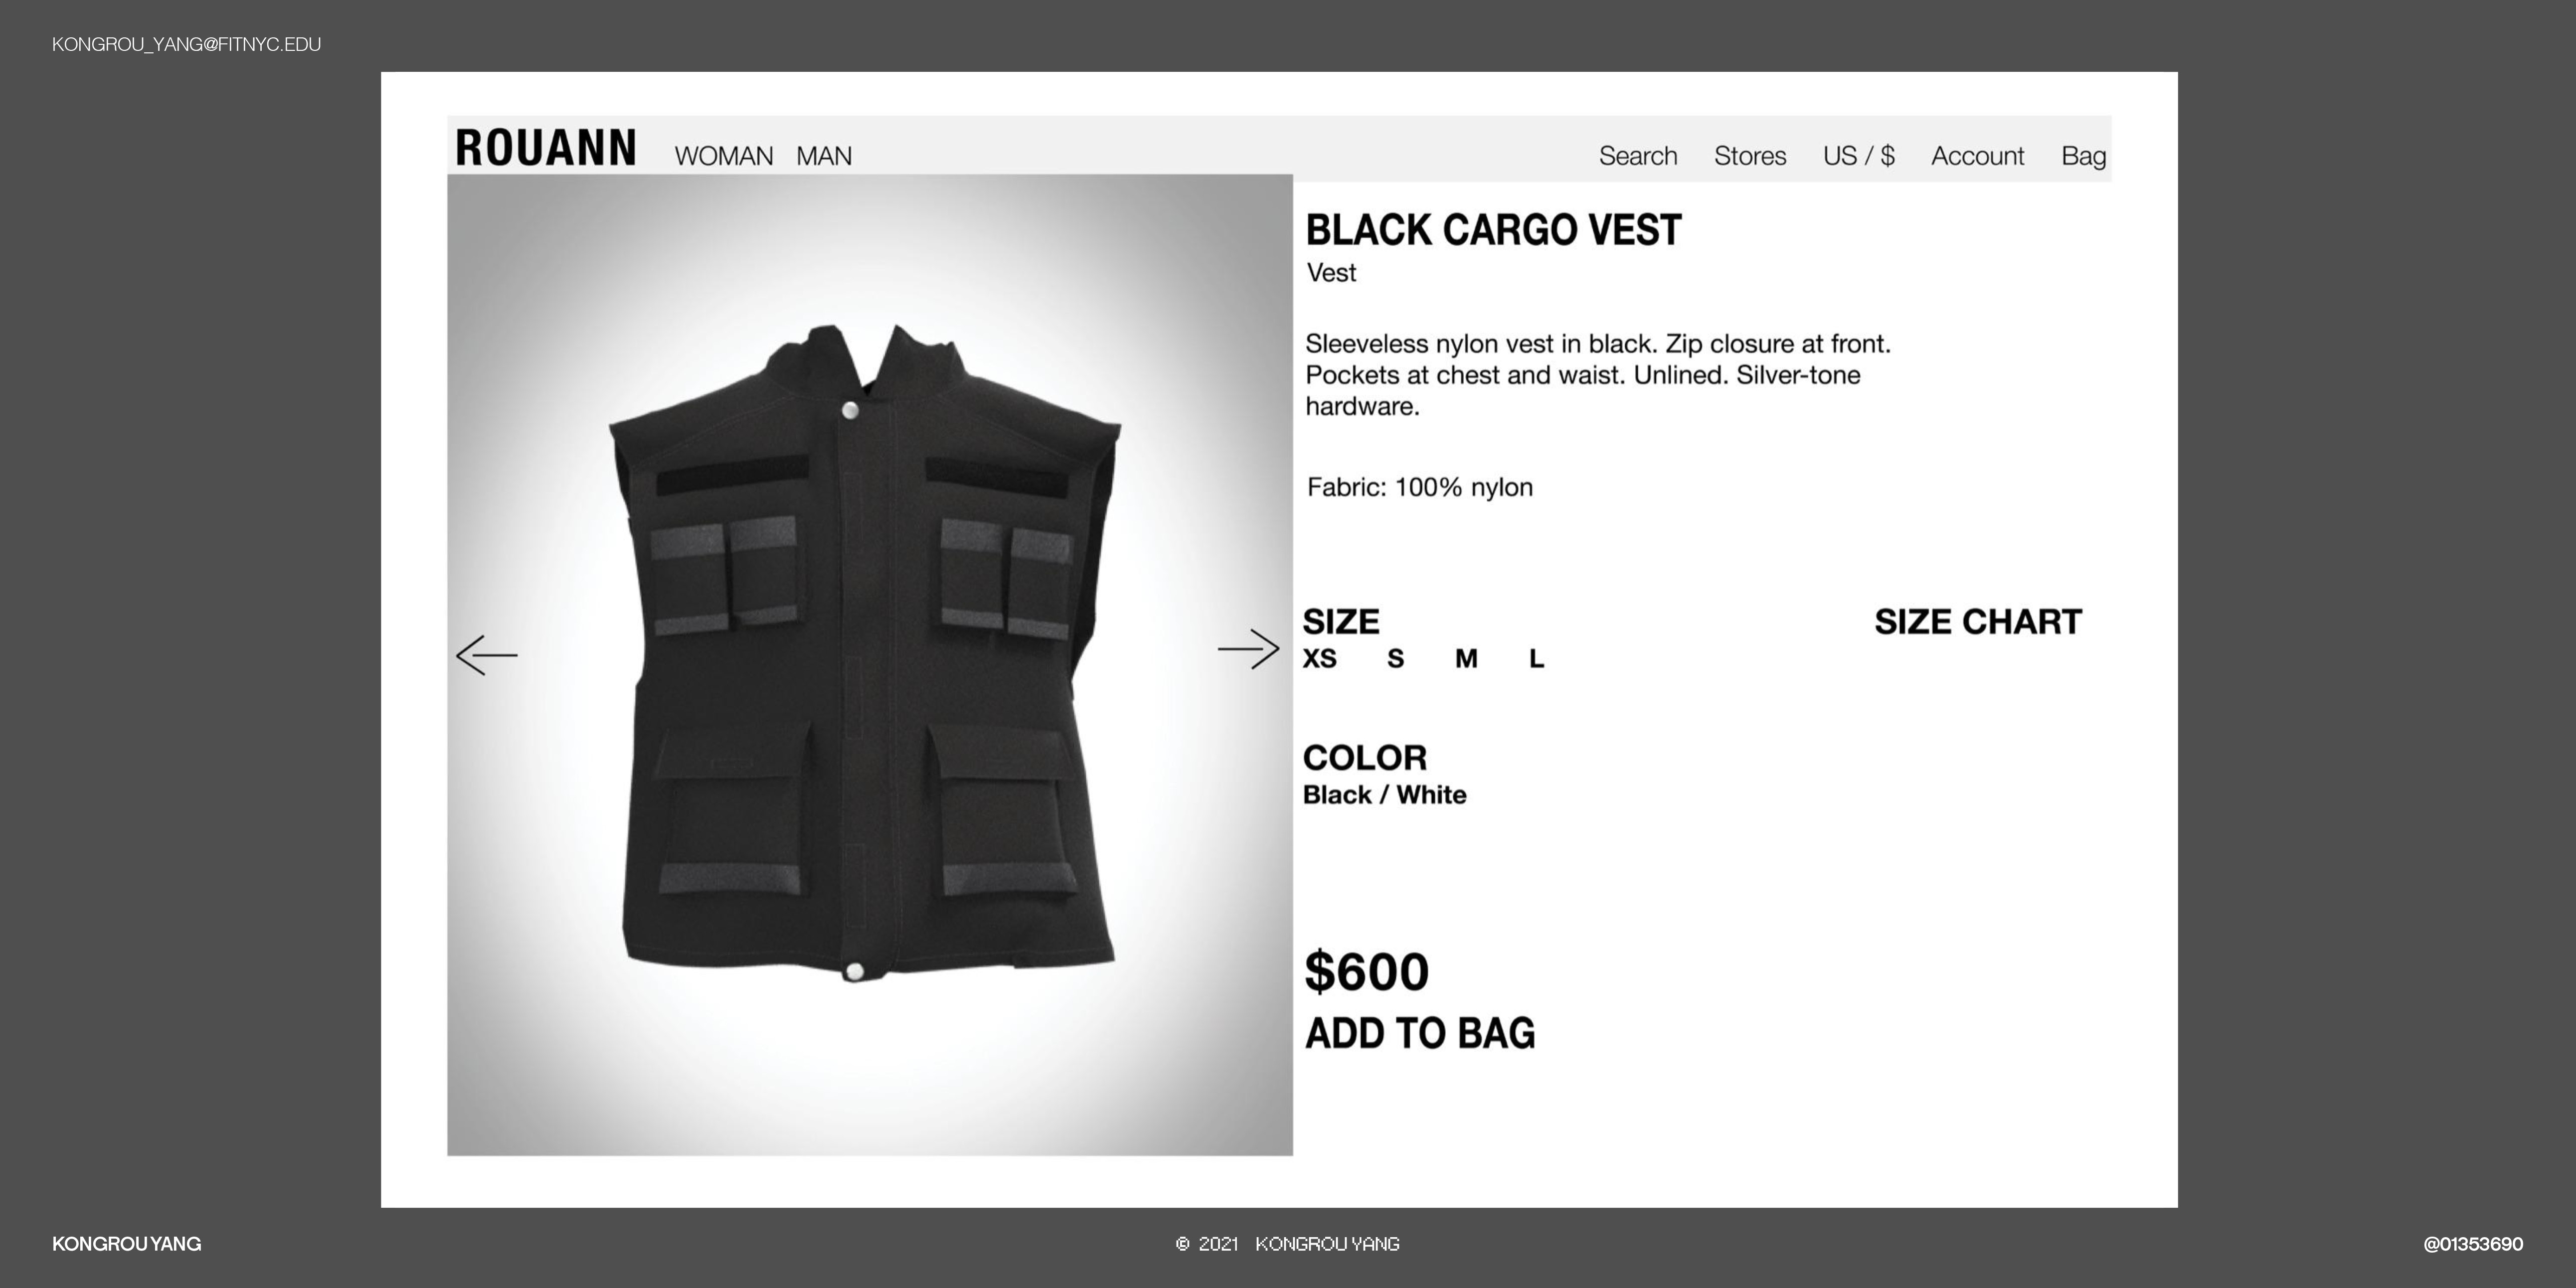Screen dimensions: 2576x1288
Task: Open the Account page
Action: tap(1977, 156)
